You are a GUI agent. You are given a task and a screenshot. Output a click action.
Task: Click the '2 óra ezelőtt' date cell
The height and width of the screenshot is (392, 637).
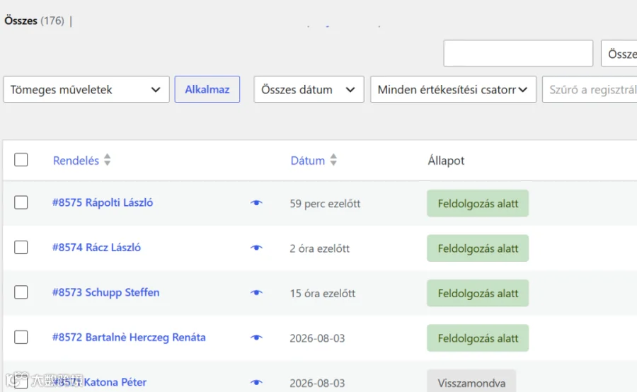(x=320, y=248)
